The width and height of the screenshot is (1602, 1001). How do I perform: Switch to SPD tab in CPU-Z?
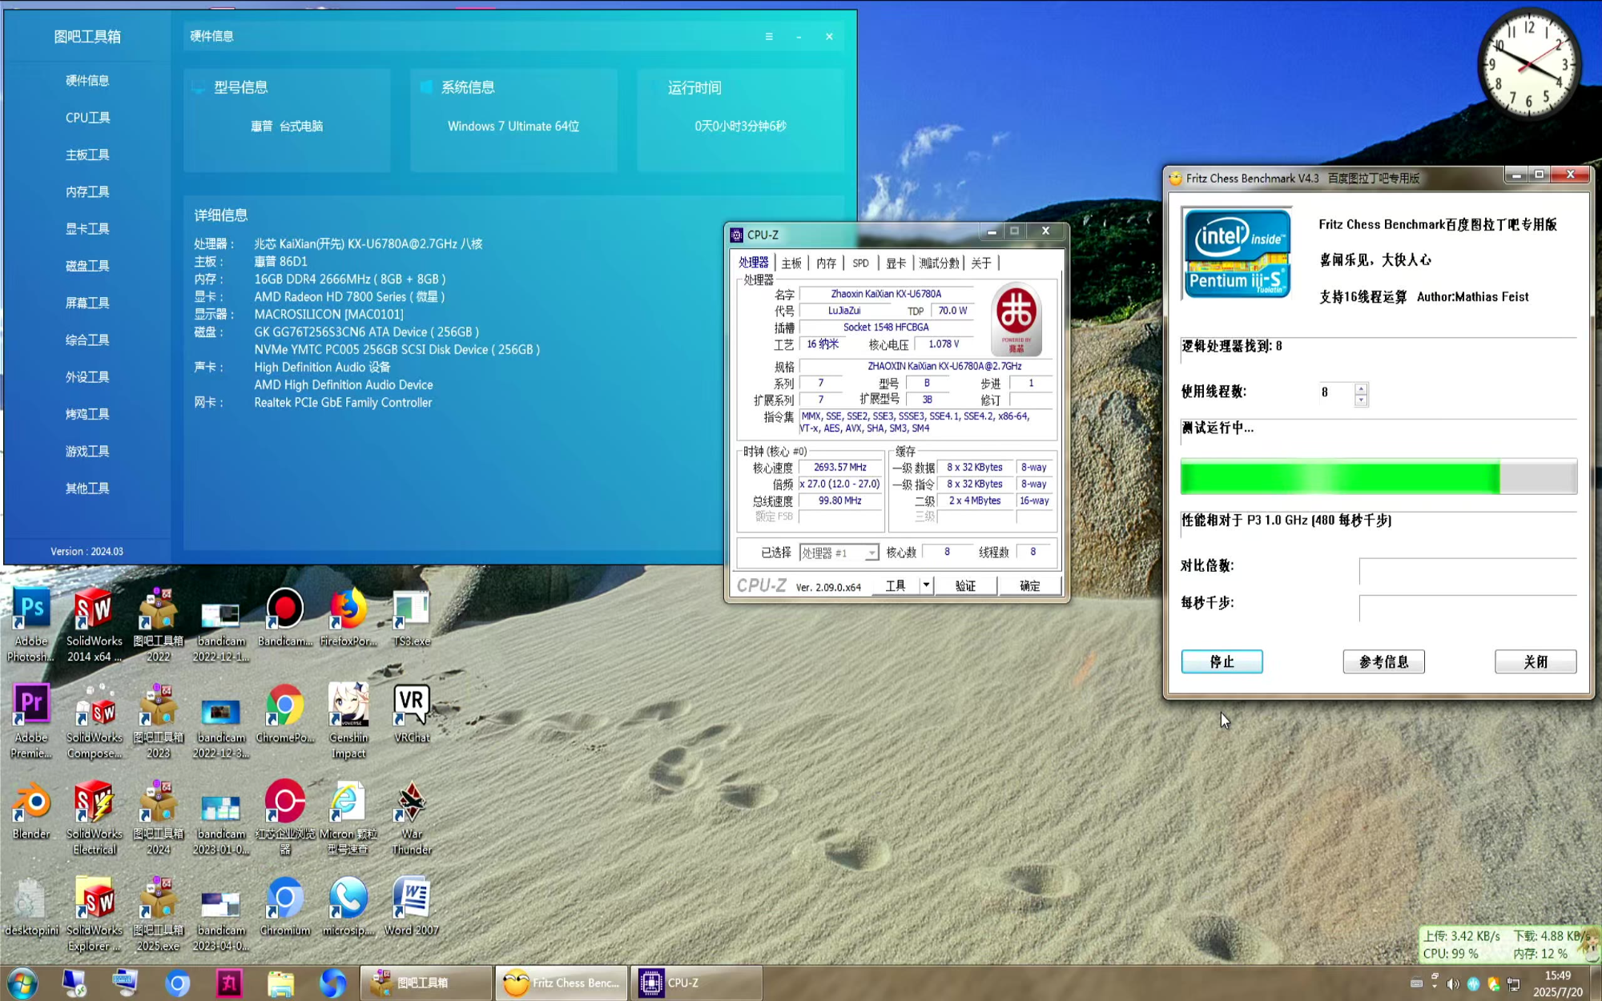coord(860,263)
